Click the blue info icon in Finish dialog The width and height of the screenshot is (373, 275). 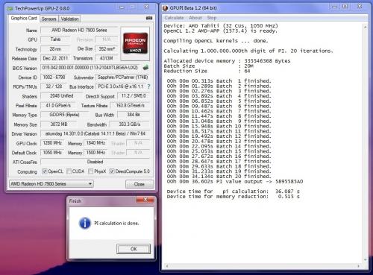coord(85,223)
